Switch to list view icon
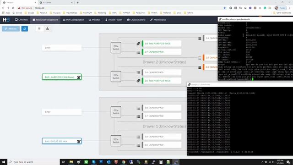The width and height of the screenshot is (293, 165). coord(39,28)
